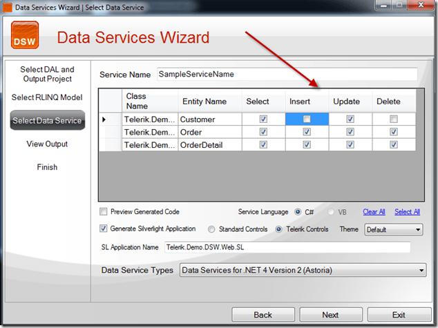Toggle Select checkbox for Customer row

(x=263, y=119)
